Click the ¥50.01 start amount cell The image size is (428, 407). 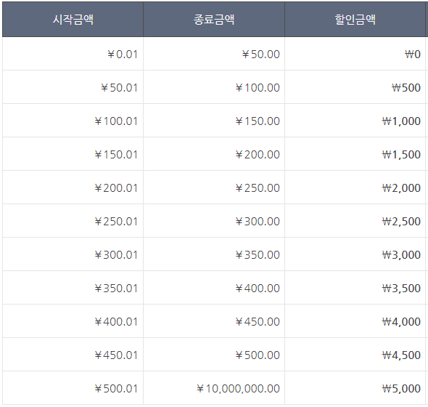pos(73,87)
